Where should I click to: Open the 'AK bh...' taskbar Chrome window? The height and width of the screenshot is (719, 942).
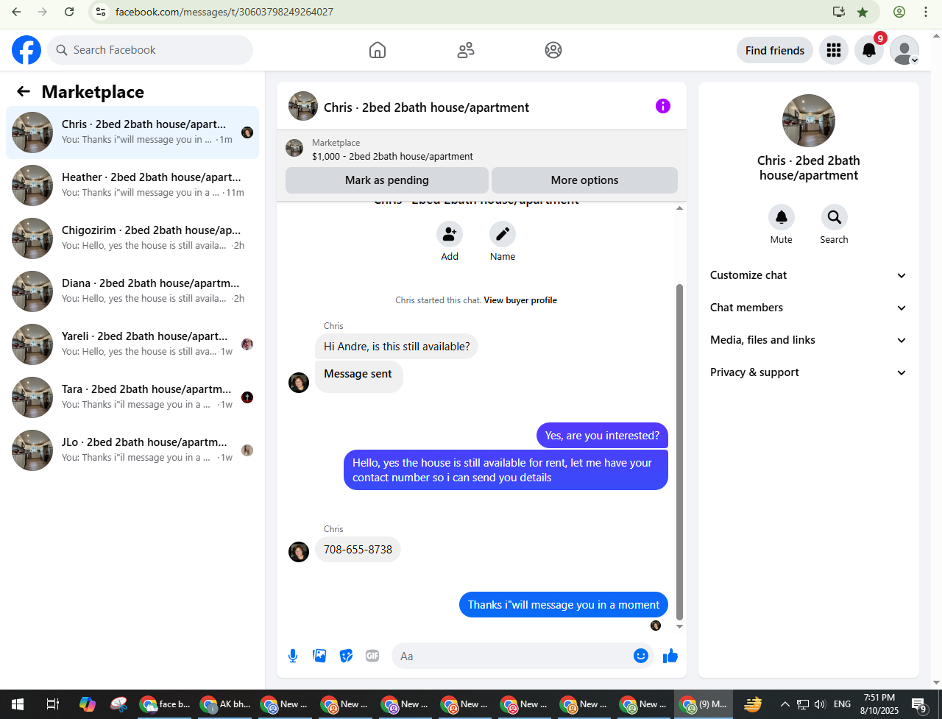[227, 704]
